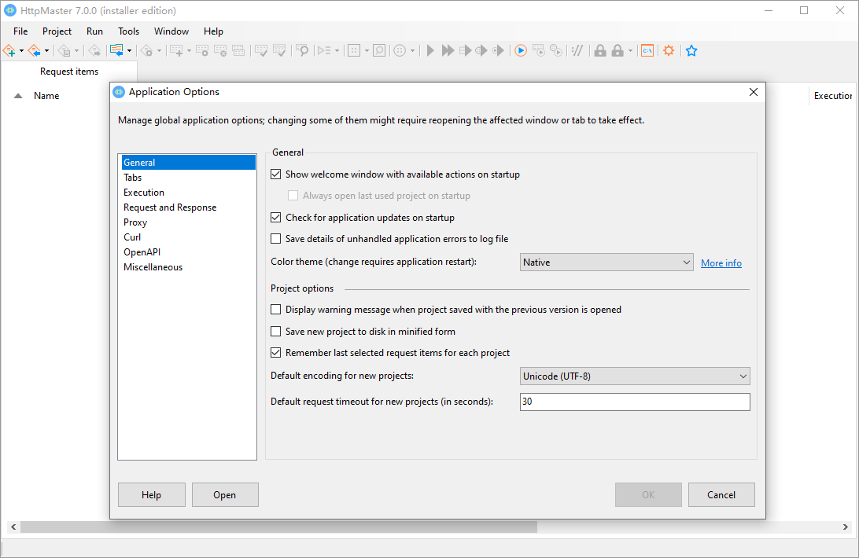Screen dimensions: 859x558
Task: Enable Display warning message for previous version
Action: 276,310
